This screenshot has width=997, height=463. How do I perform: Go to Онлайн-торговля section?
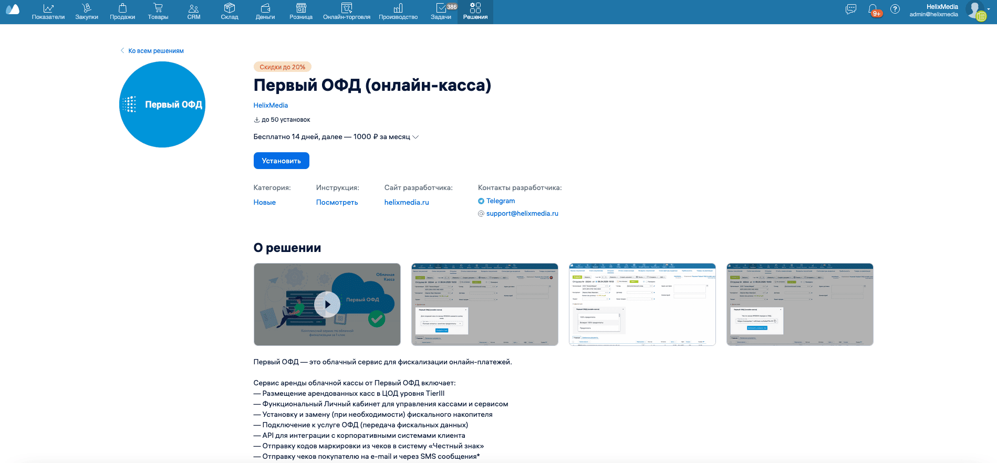click(347, 12)
